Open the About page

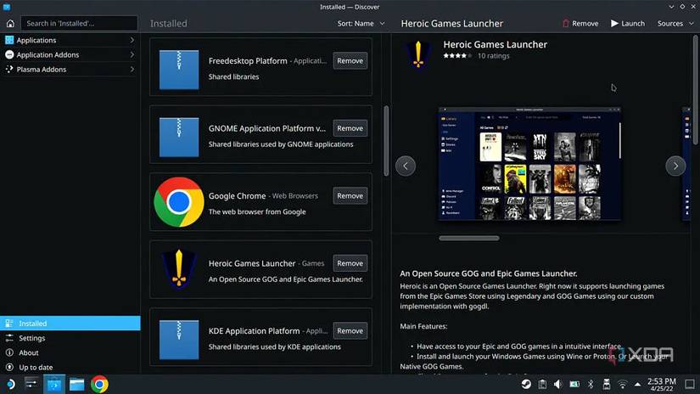pos(70,352)
